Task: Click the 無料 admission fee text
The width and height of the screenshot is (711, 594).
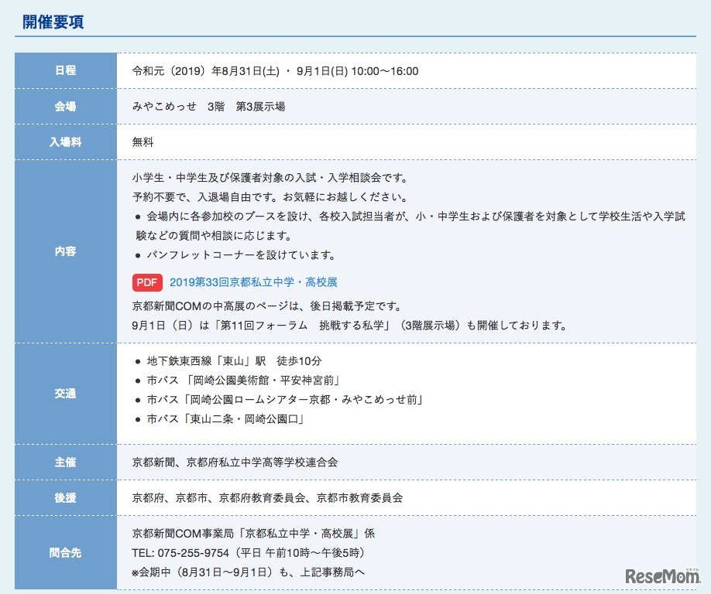Action: click(x=143, y=142)
